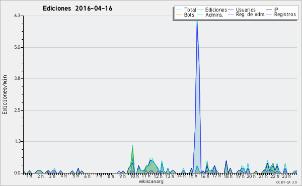Select the Usuarios legend label
The height and width of the screenshot is (186, 302).
point(246,10)
